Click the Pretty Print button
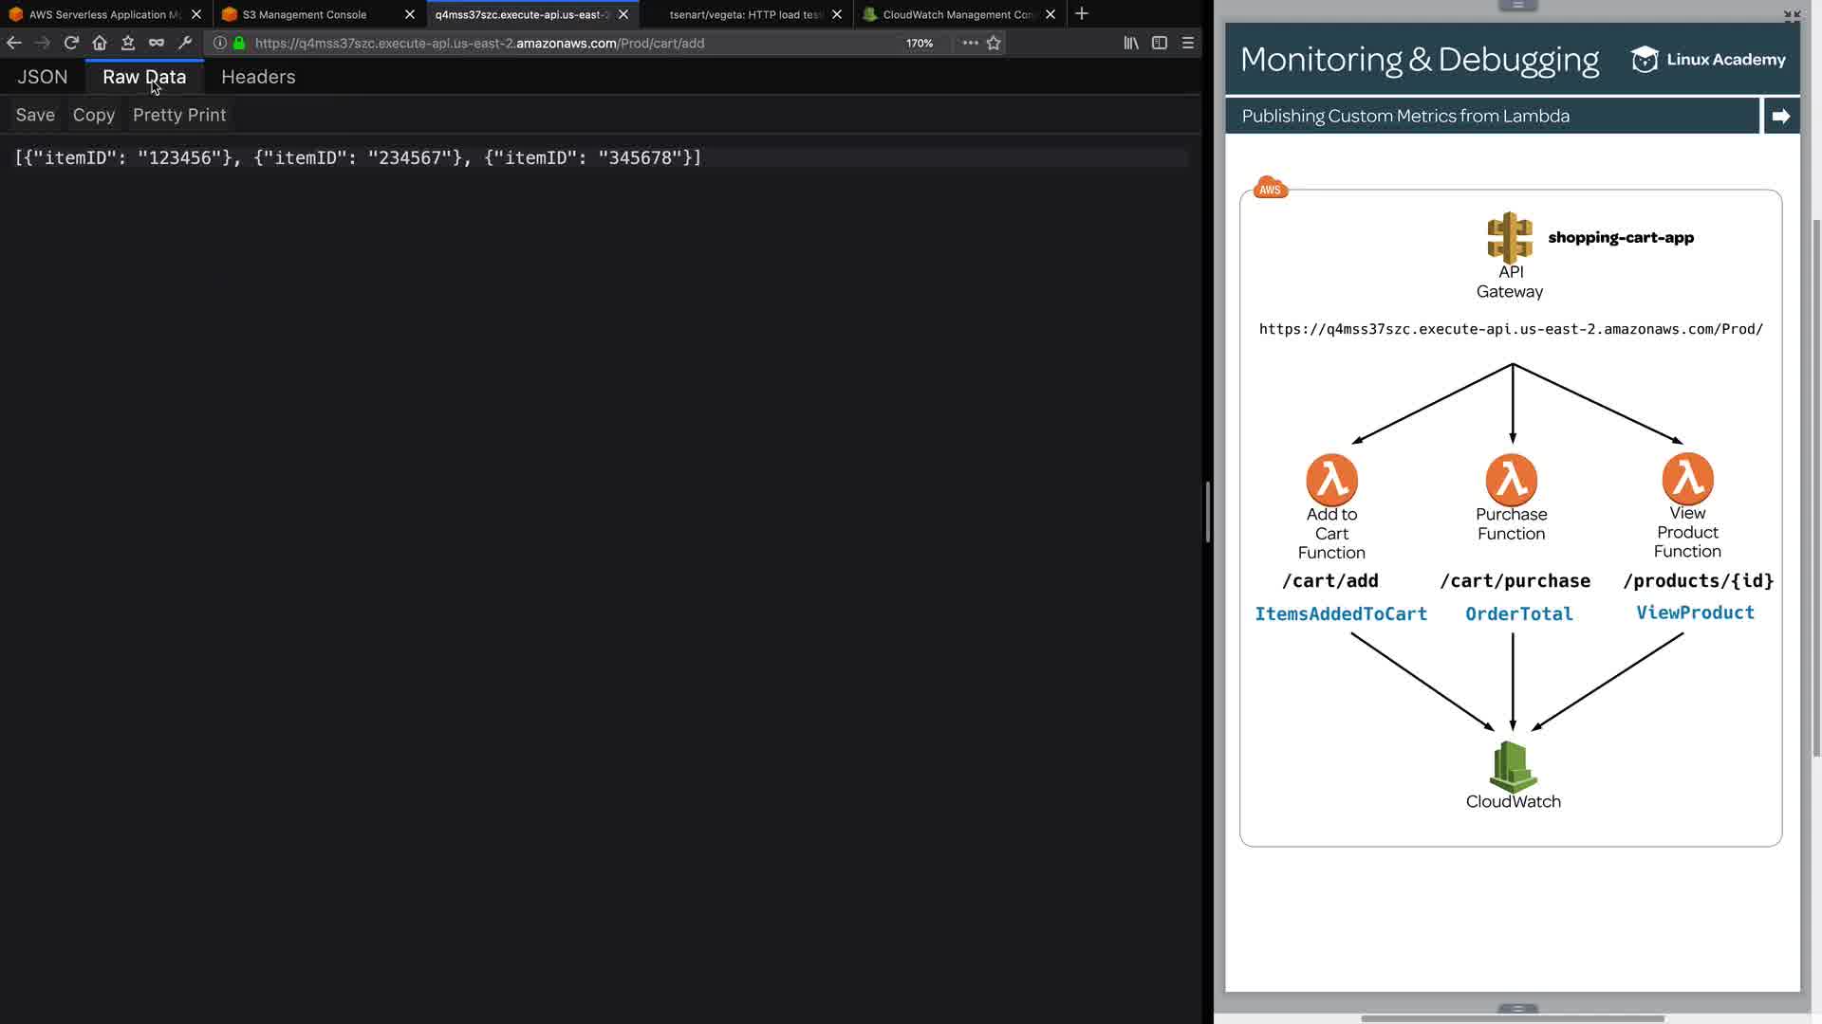This screenshot has height=1024, width=1822. 179,115
